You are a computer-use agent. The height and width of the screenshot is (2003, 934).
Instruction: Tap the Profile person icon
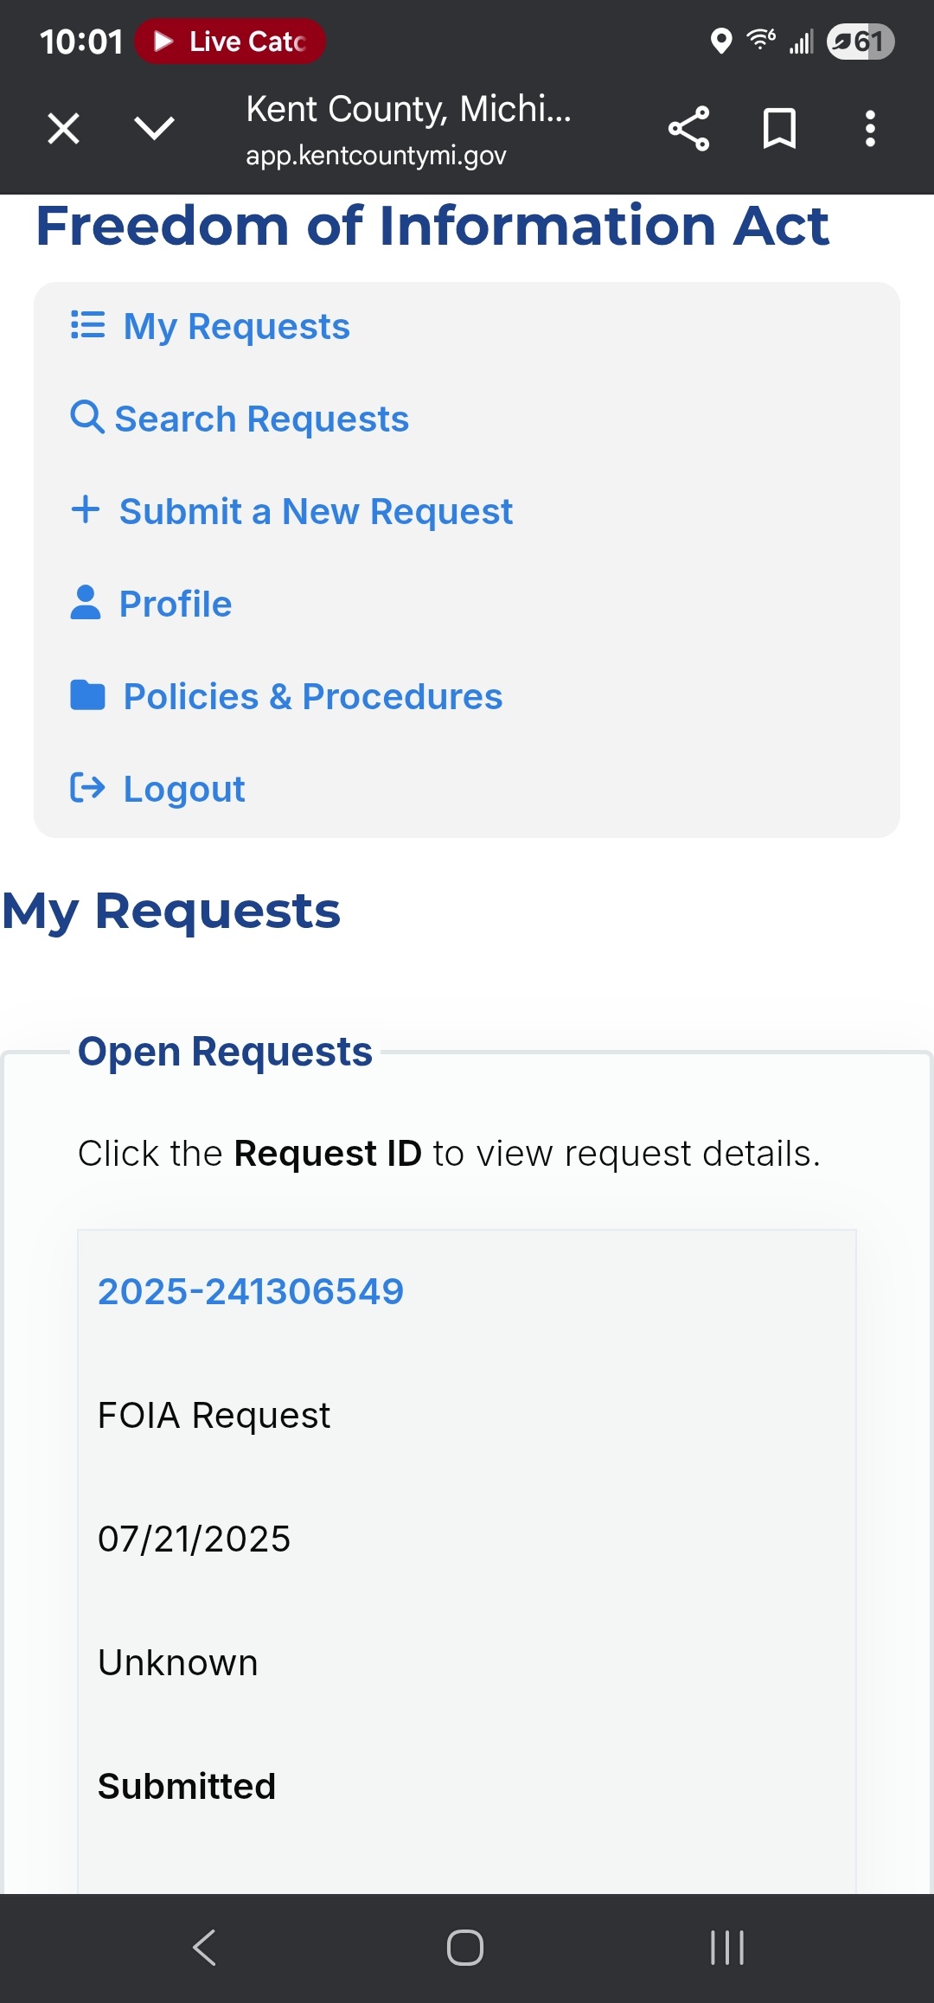coord(86,602)
